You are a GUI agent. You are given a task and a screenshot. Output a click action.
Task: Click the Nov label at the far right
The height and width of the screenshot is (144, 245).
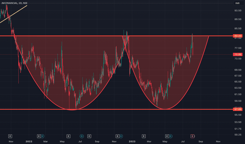tap(218, 141)
